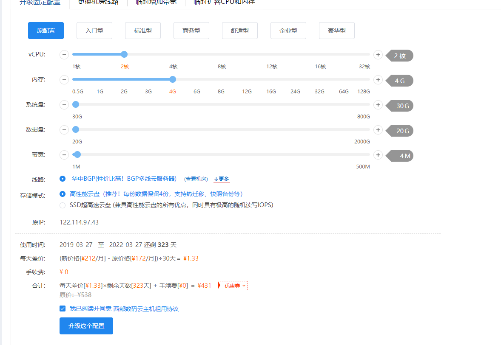Viewport: 501px width, 345px height.
Task: Click the 带宽 minus icon
Action: (x=64, y=155)
